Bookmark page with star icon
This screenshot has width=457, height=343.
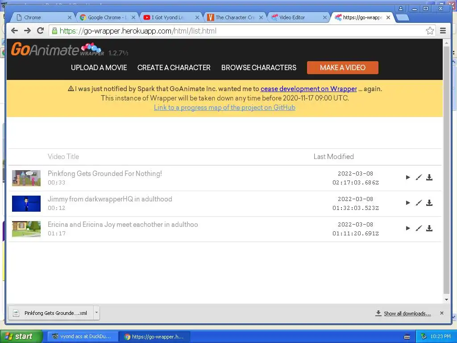click(x=430, y=31)
